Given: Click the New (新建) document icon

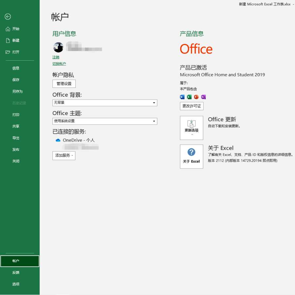Looking at the screenshot, I should click(x=8, y=40).
